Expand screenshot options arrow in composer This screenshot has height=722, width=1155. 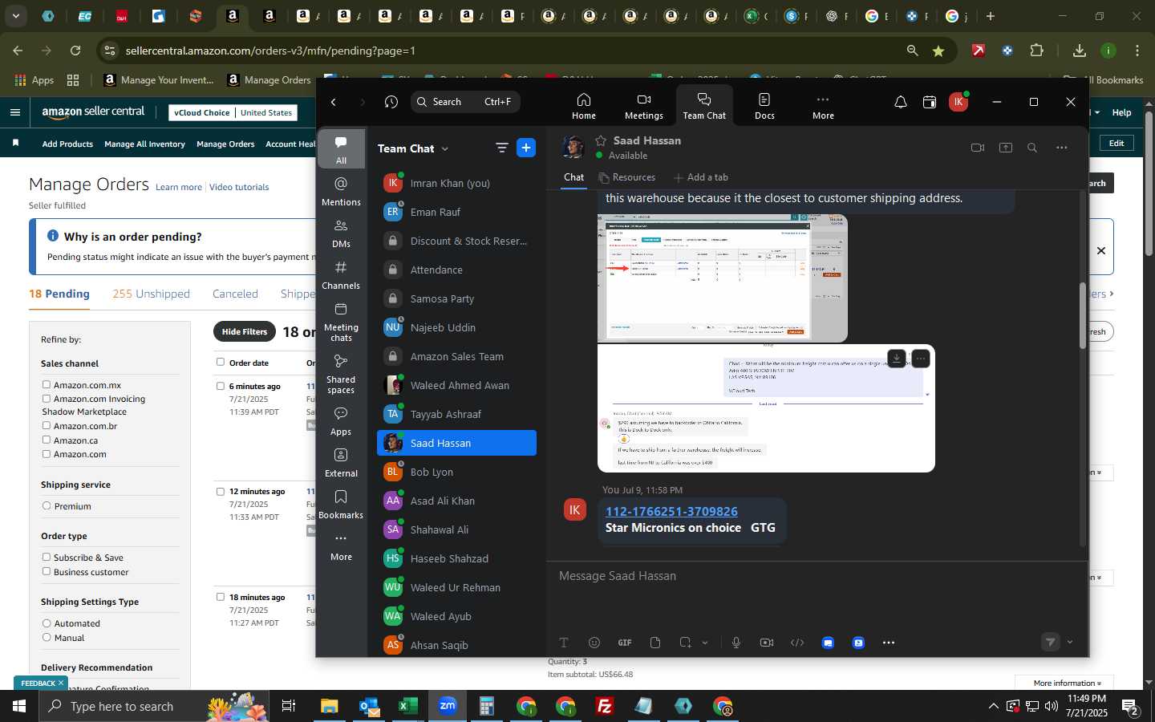point(705,643)
